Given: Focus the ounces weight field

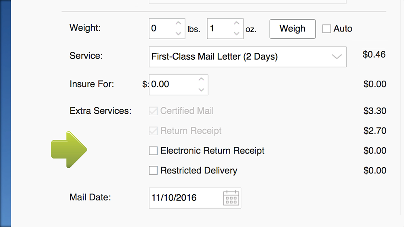Looking at the screenshot, I should point(225,29).
